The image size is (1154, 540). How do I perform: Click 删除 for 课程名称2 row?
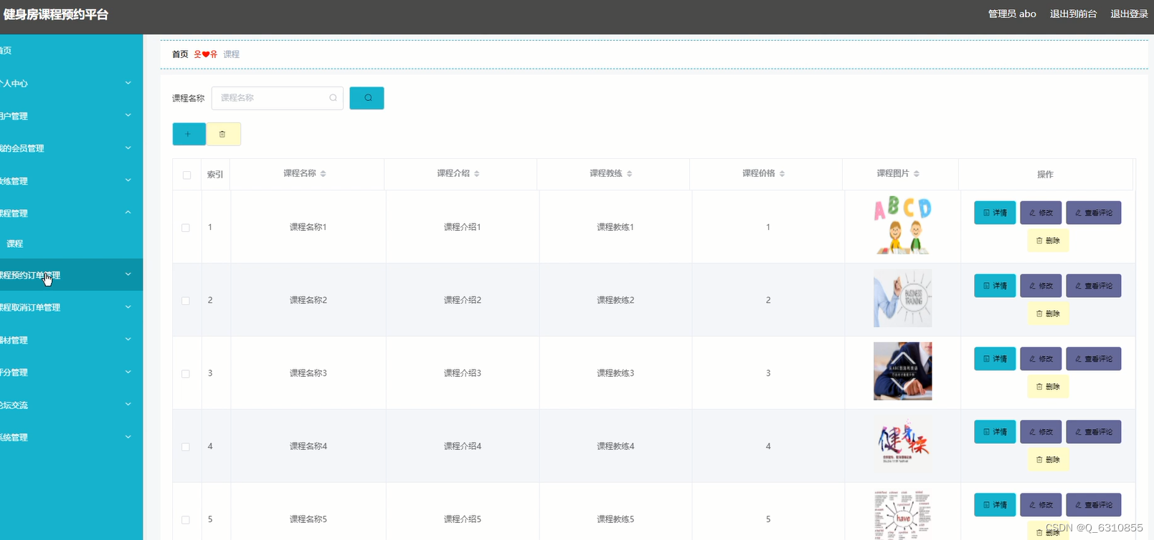tap(1048, 314)
